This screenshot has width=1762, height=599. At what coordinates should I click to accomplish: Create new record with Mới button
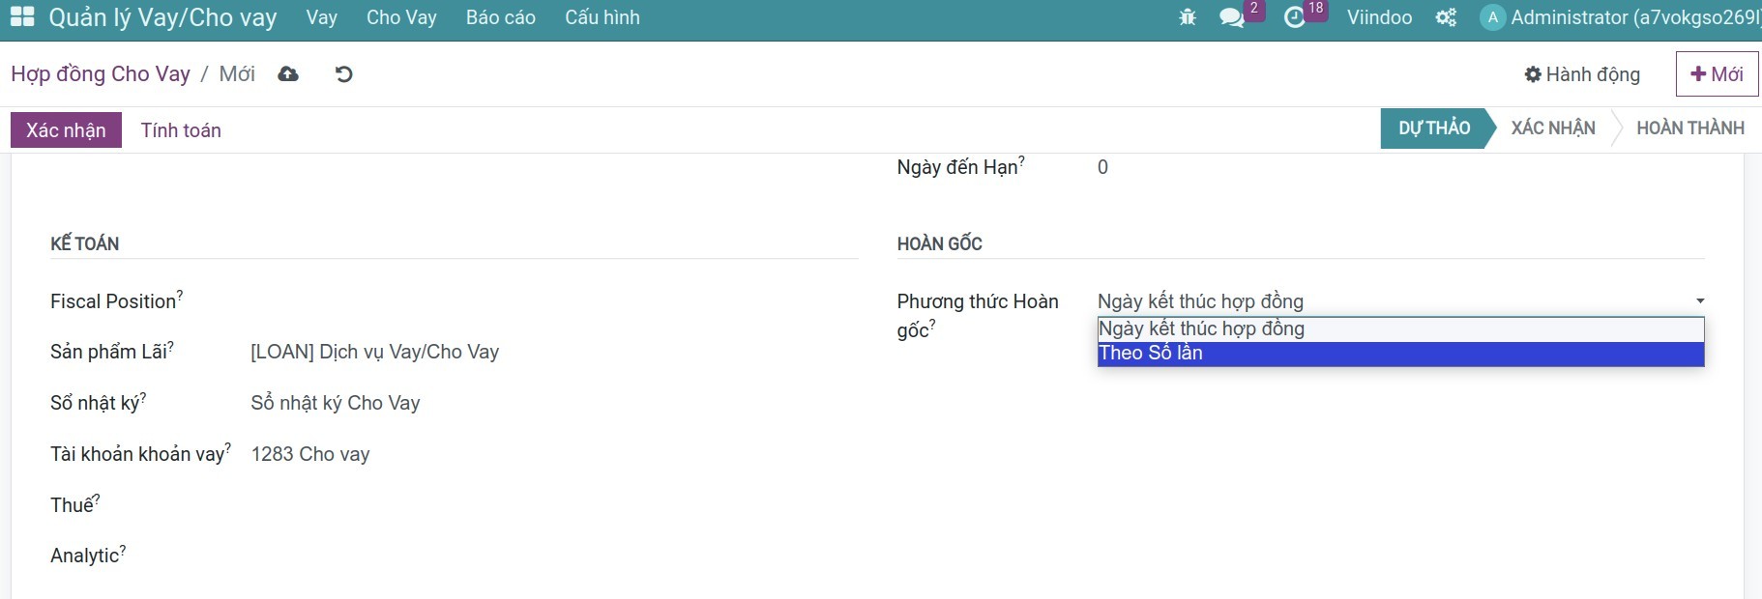pos(1717,74)
